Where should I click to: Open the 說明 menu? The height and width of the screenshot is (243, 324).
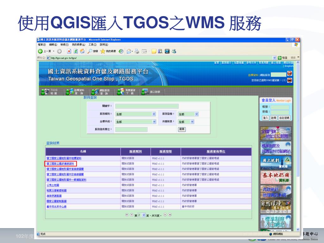(x=104, y=45)
